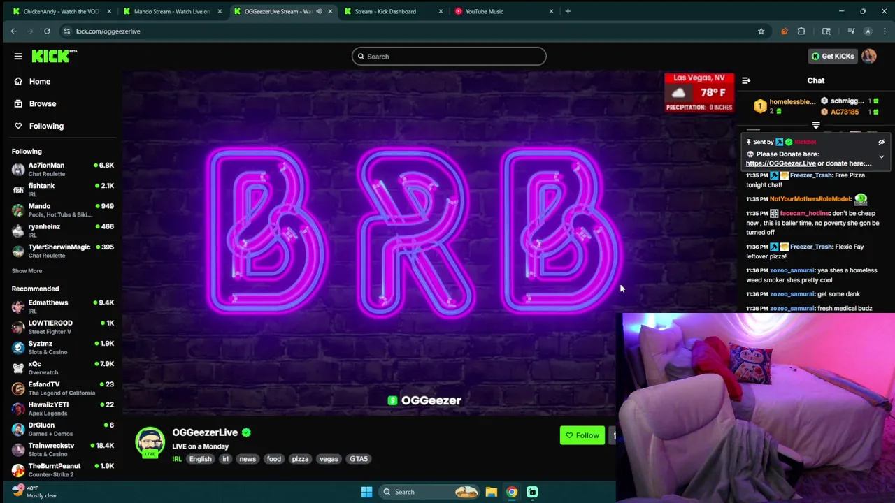Open the Windows Start menu

(x=366, y=492)
